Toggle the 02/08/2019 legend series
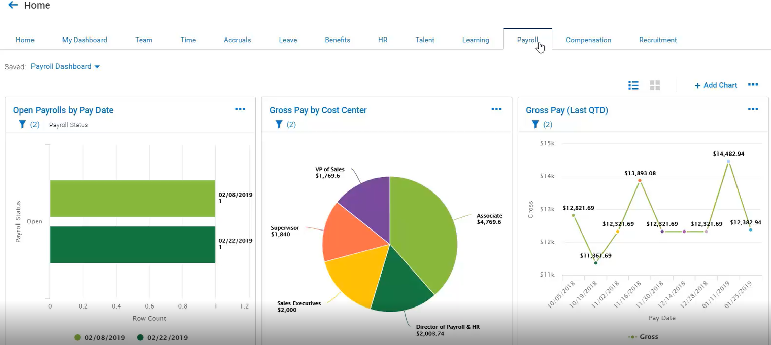 point(99,337)
